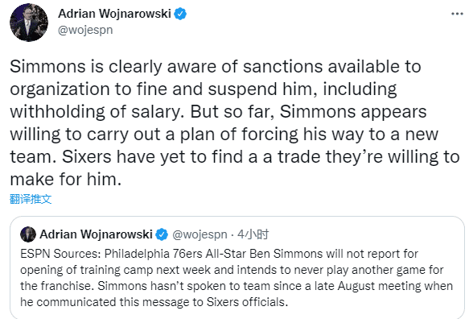Click the quoted text 'Sixers officials' line
The height and width of the screenshot is (319, 469).
coord(154,302)
